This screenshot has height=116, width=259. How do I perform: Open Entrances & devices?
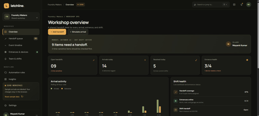(x=21, y=52)
